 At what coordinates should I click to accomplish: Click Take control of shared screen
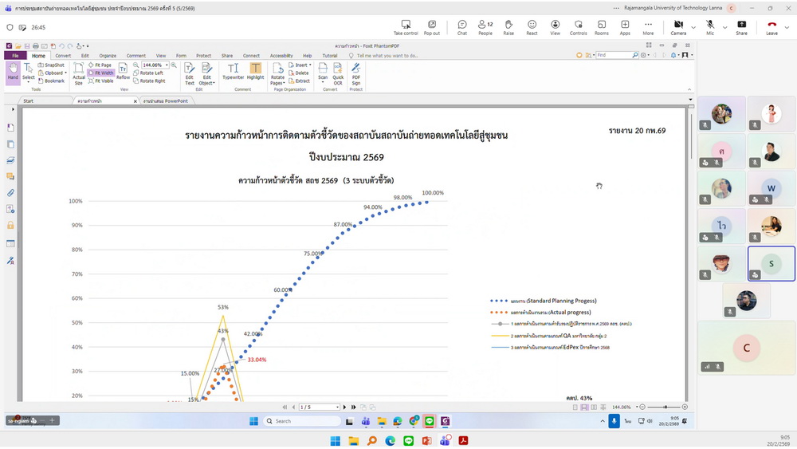coord(406,27)
